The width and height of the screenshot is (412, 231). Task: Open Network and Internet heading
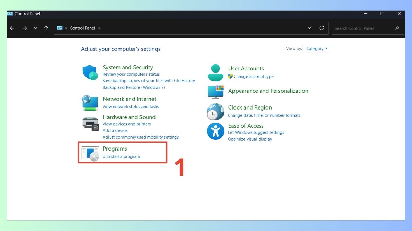click(x=129, y=99)
